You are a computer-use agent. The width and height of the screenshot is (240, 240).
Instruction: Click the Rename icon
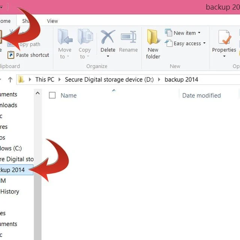coord(129,37)
